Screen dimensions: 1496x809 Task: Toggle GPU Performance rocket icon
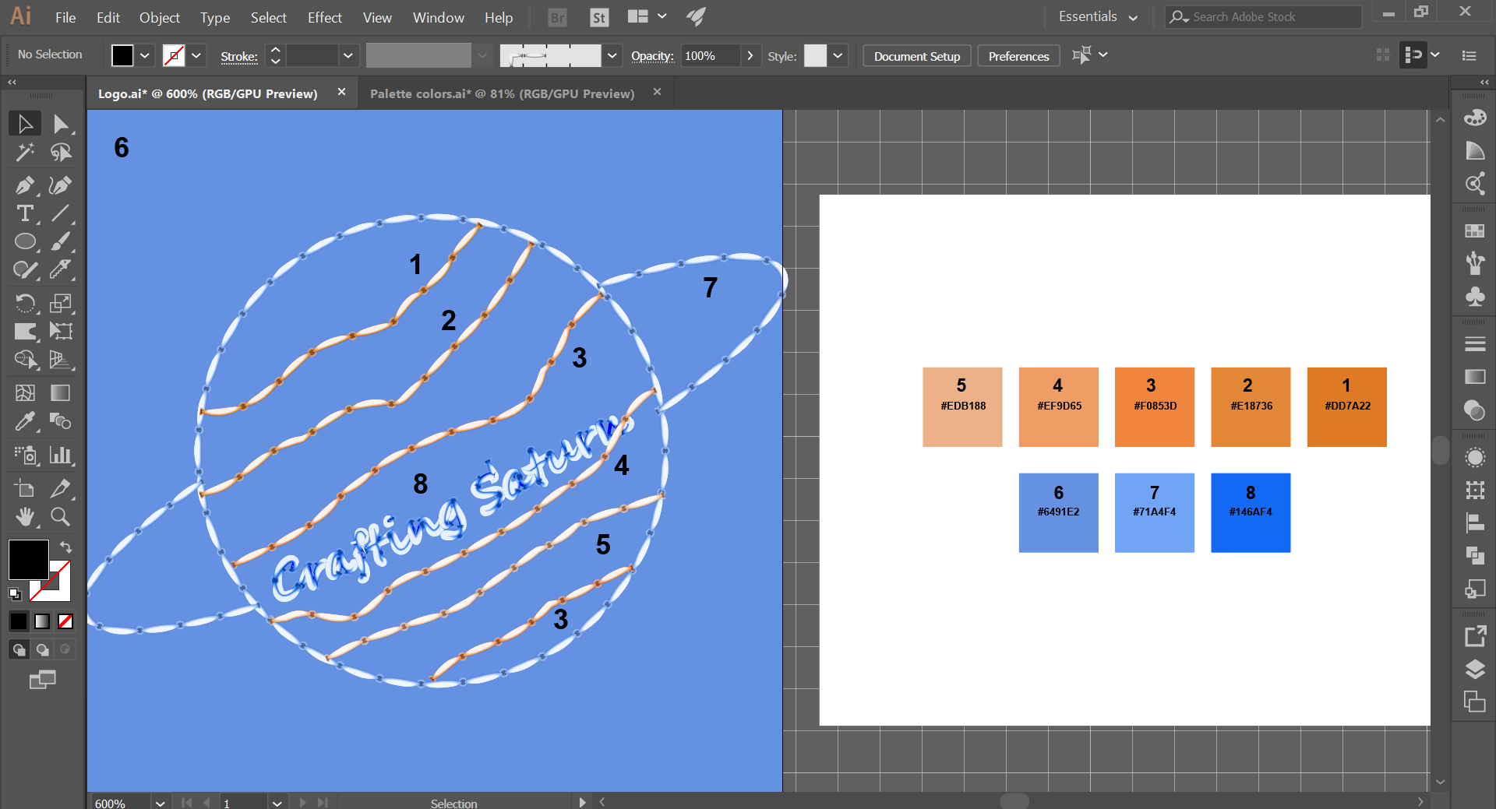[696, 16]
